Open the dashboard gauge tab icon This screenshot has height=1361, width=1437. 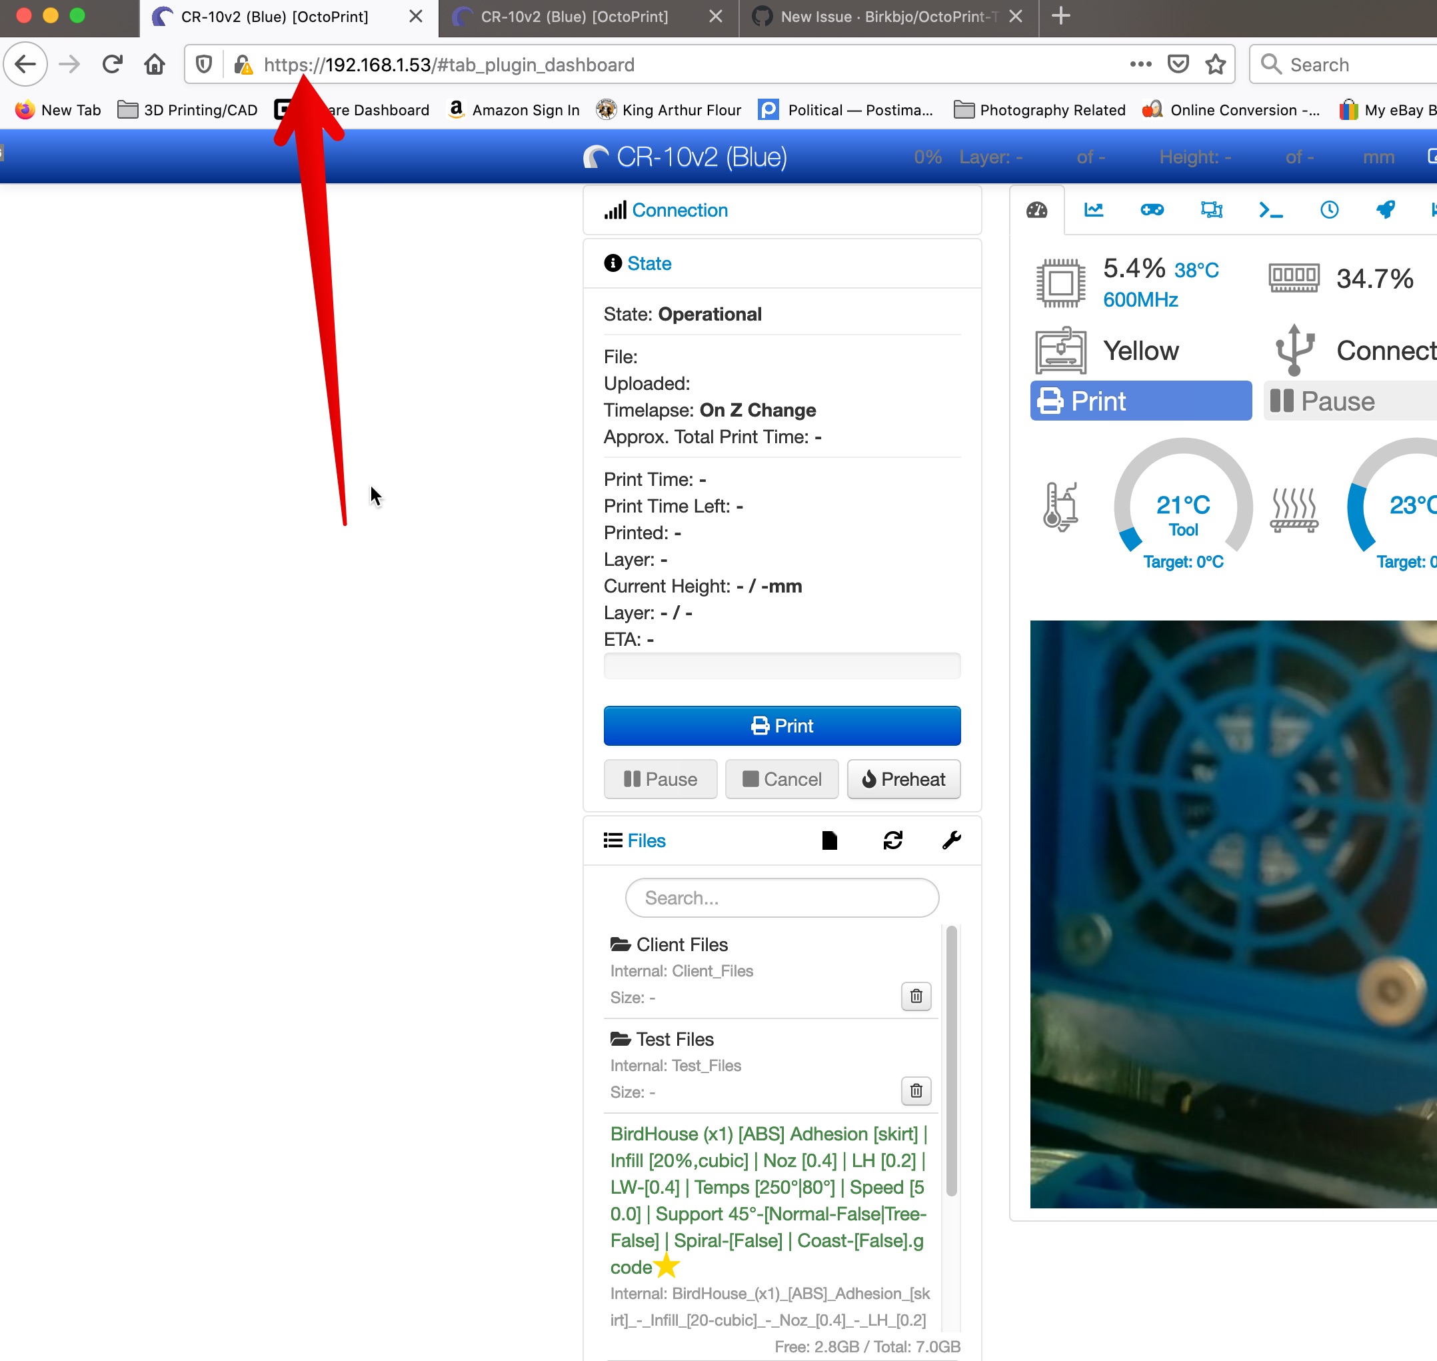tap(1036, 211)
